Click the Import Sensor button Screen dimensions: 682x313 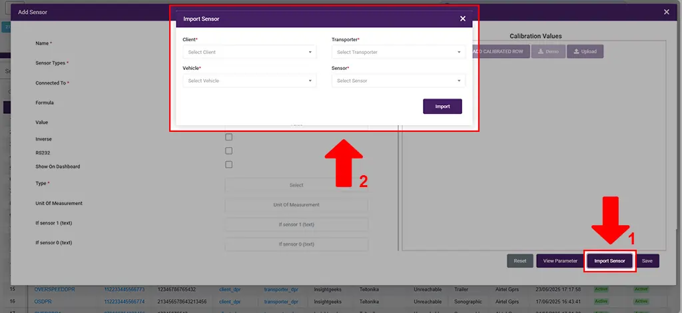point(609,261)
